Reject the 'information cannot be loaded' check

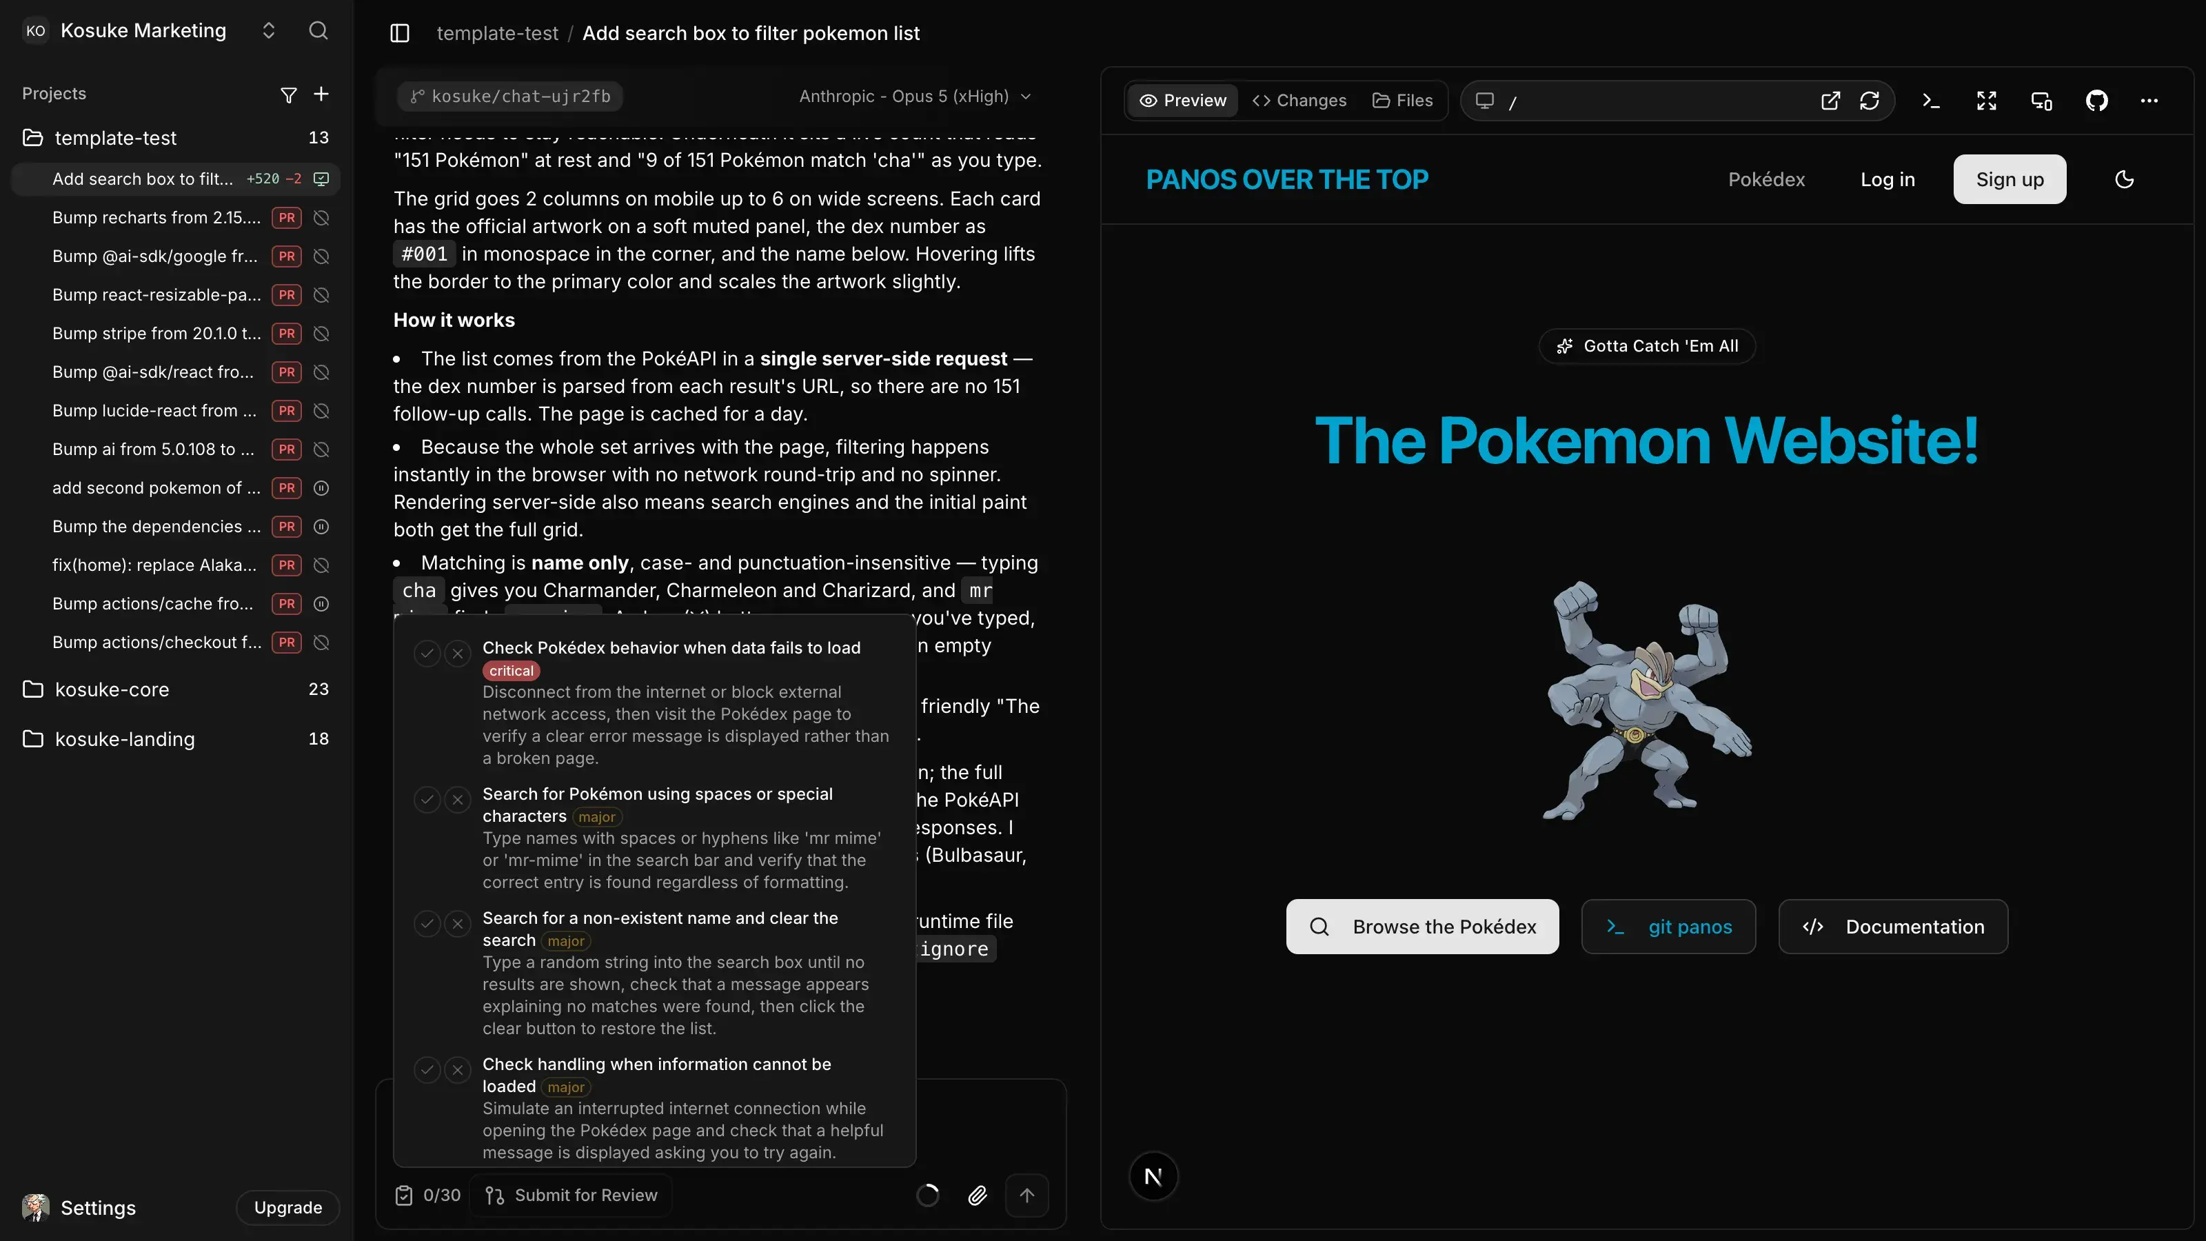pos(458,1071)
